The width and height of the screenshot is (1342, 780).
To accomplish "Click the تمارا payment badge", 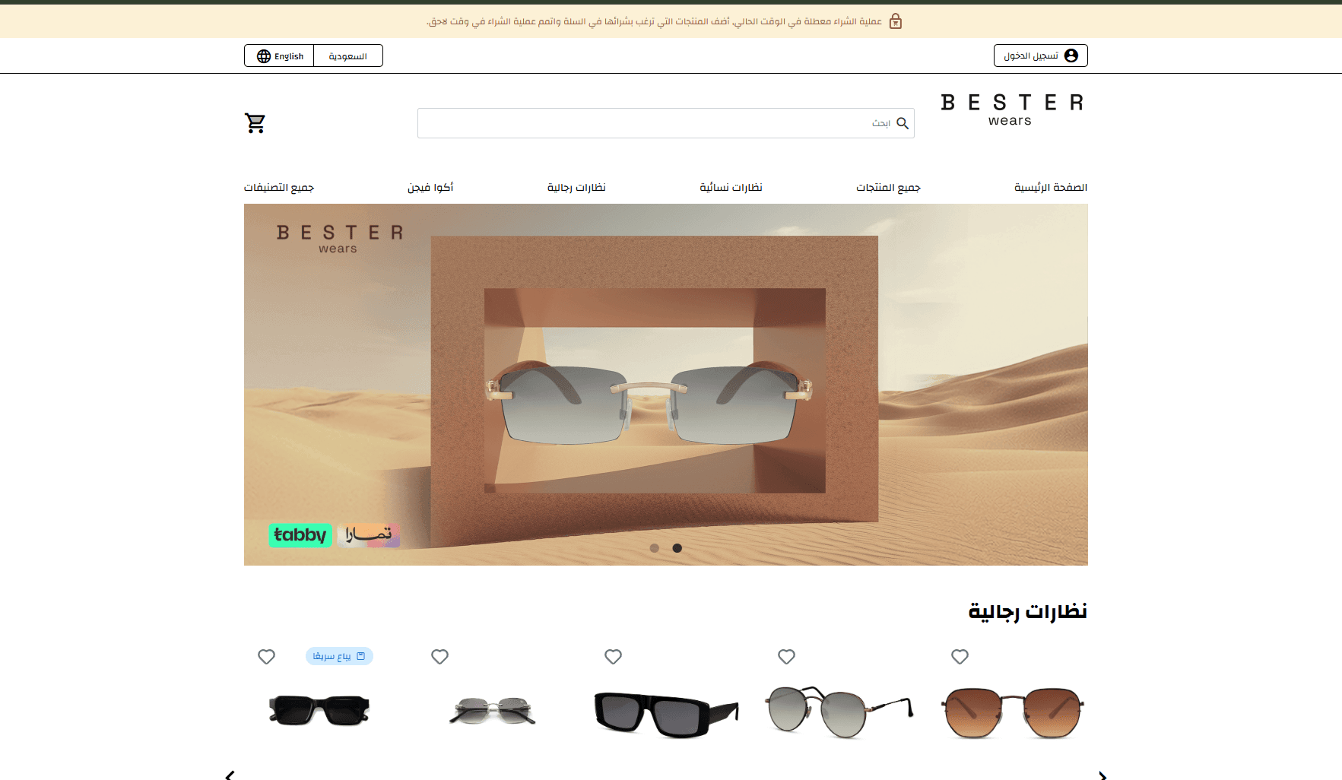I will pyautogui.click(x=369, y=535).
